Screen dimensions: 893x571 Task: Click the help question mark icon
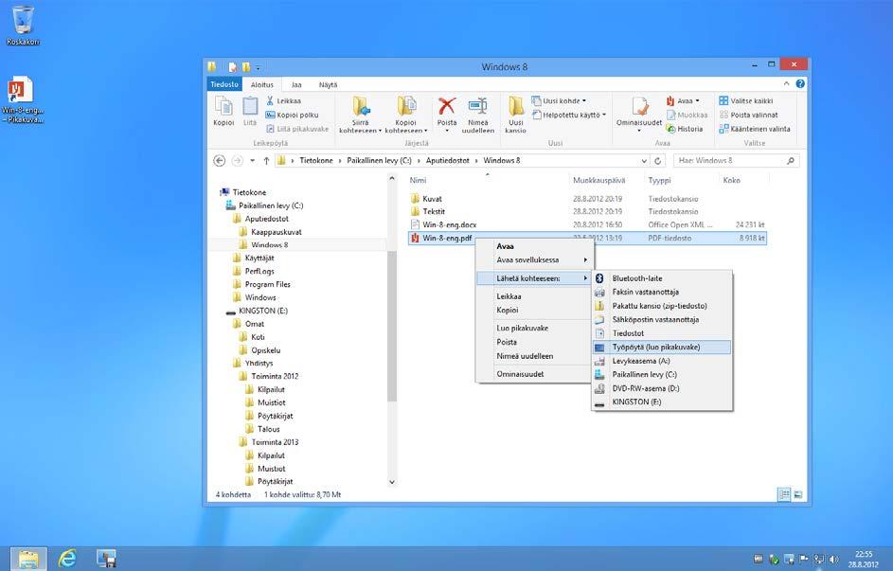coord(800,83)
